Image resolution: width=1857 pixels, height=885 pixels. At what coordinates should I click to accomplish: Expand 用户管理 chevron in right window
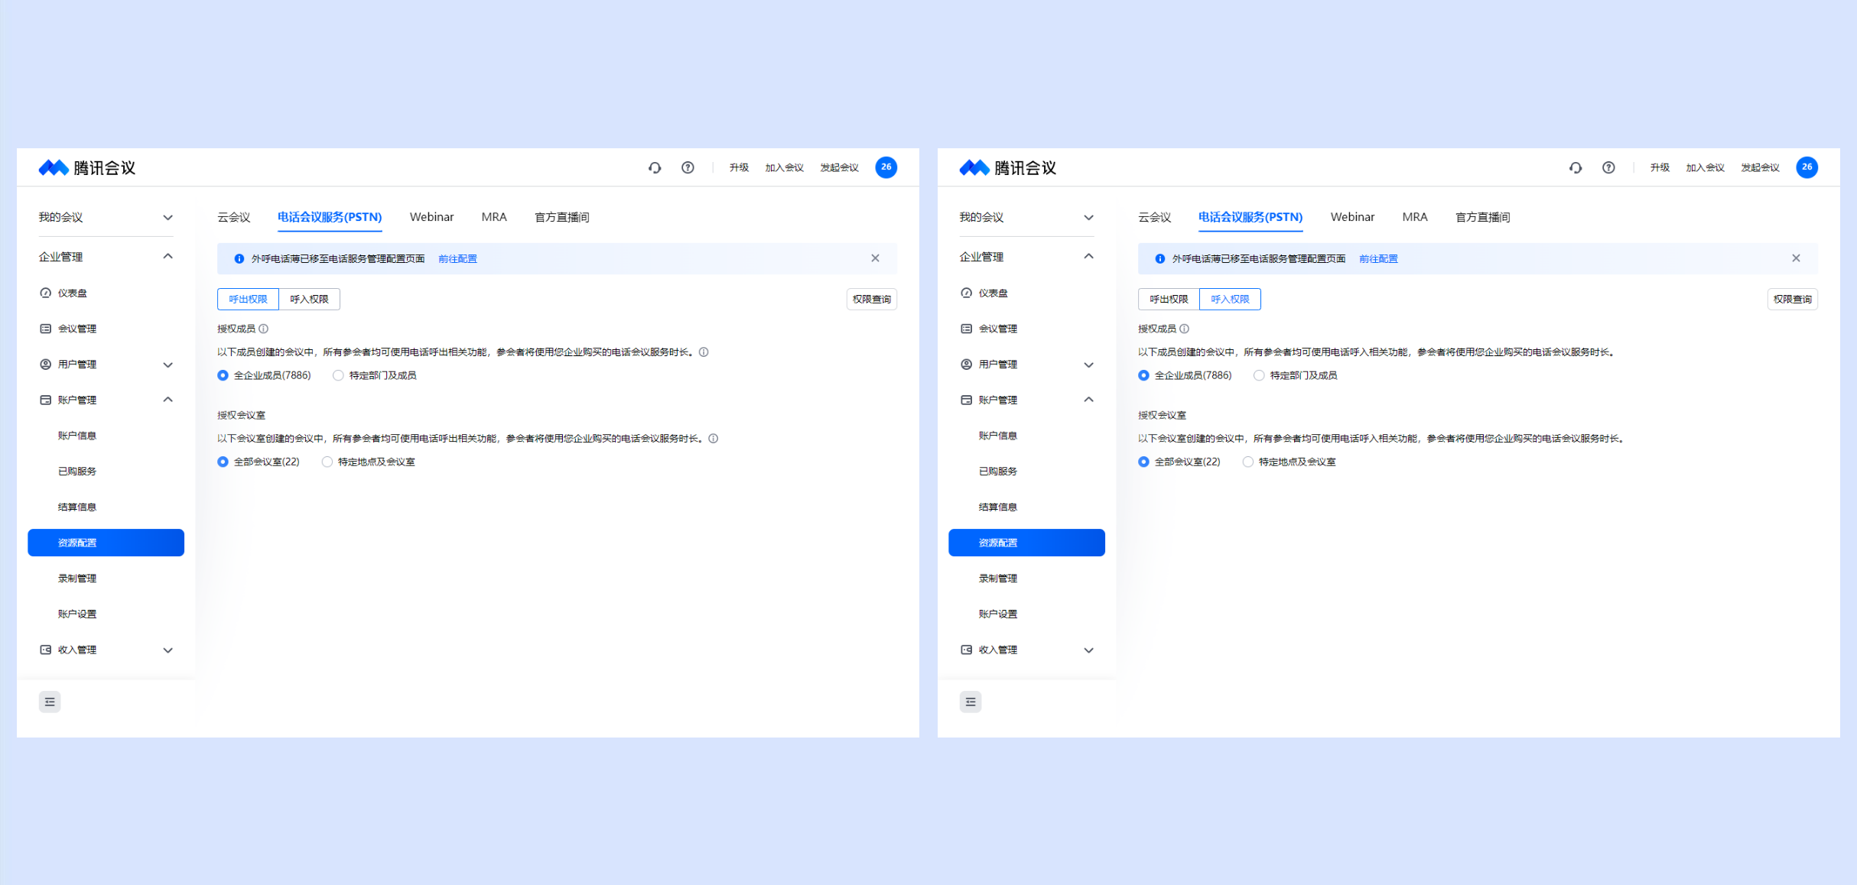1088,365
